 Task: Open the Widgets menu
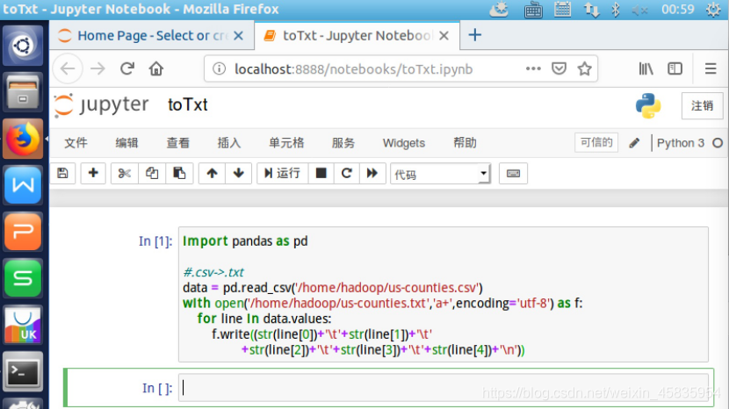click(x=403, y=143)
